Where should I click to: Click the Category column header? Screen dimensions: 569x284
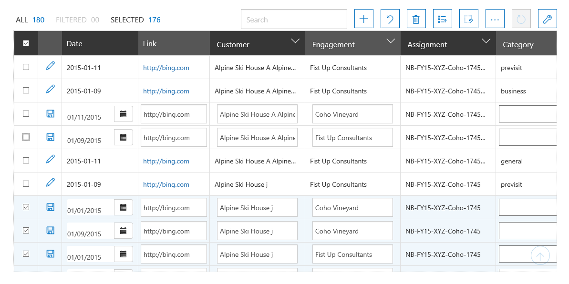(x=526, y=43)
